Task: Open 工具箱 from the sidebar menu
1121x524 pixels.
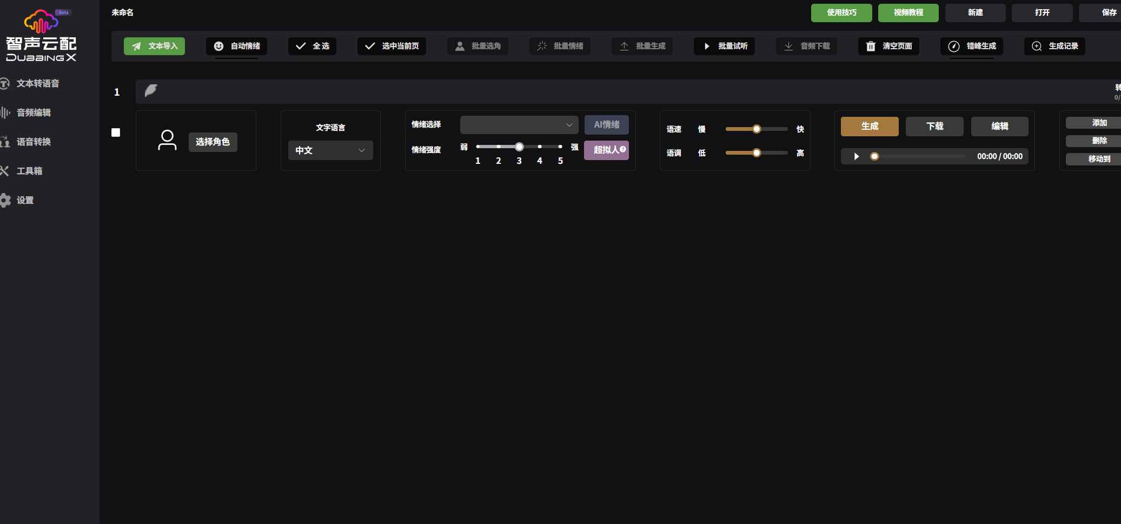Action: 29,171
